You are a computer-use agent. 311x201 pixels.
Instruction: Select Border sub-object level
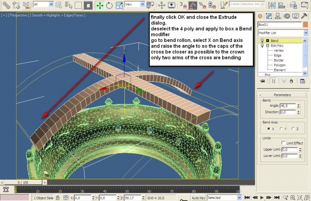(x=279, y=60)
